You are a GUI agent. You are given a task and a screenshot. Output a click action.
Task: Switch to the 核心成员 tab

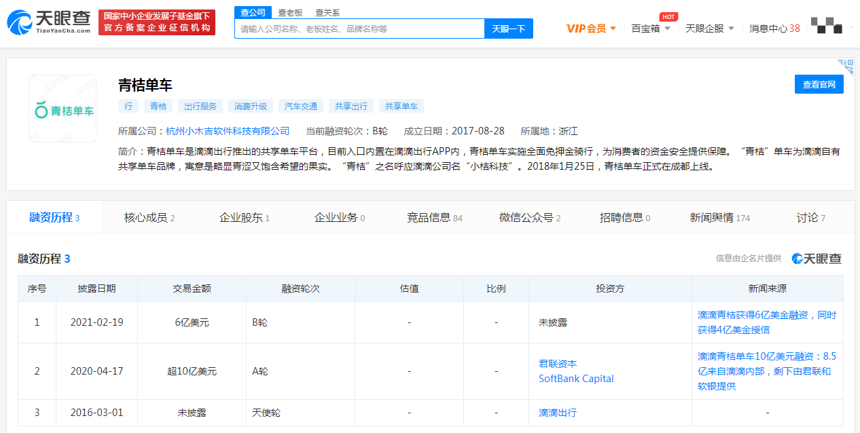[149, 217]
